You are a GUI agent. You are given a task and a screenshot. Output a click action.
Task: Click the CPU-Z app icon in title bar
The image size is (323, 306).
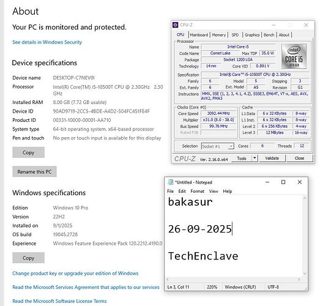[175, 25]
